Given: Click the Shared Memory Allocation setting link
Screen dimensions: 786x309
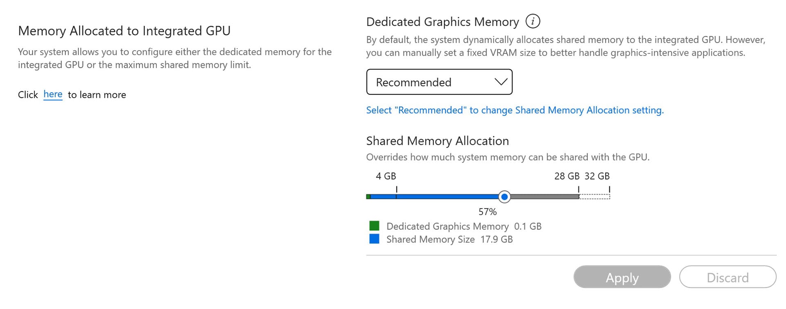Looking at the screenshot, I should [515, 110].
